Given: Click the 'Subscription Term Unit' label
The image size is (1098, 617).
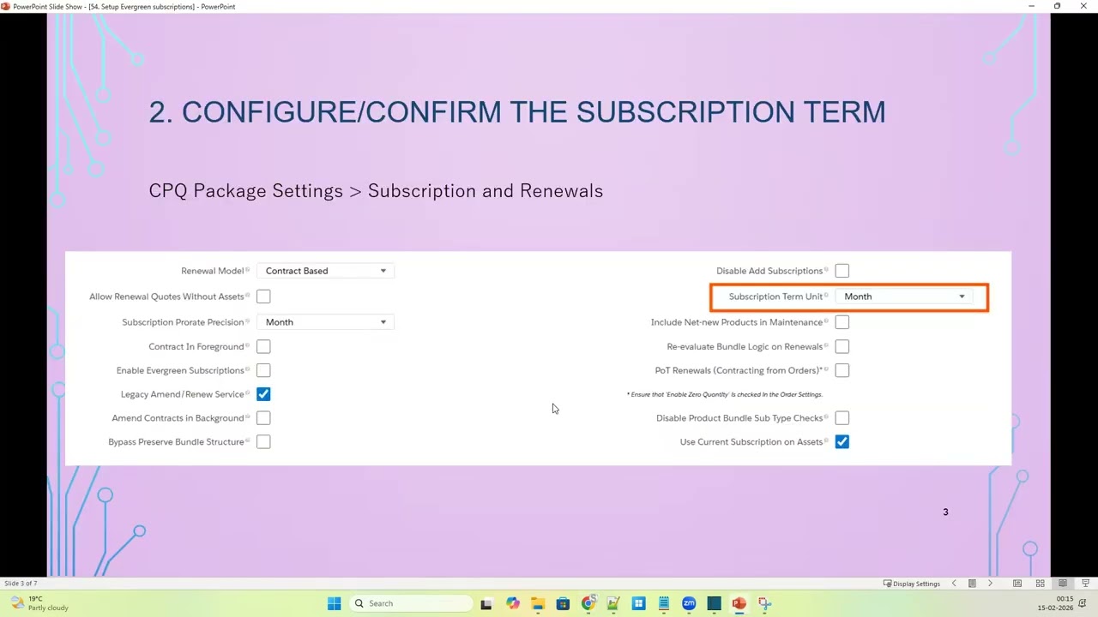Looking at the screenshot, I should coord(775,297).
